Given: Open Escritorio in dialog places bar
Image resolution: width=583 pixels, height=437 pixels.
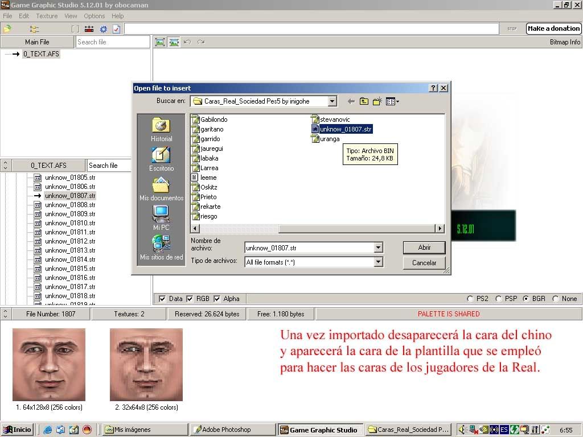Looking at the screenshot, I should tap(161, 159).
